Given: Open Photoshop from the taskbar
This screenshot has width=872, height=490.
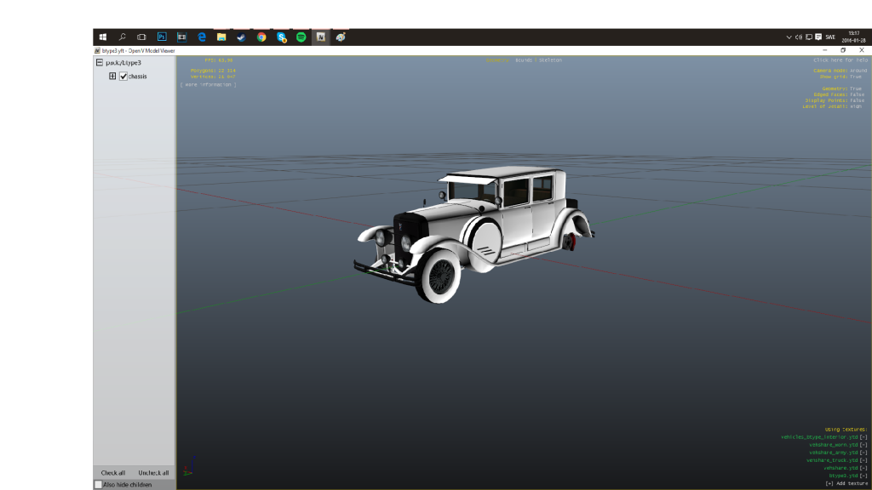Looking at the screenshot, I should pos(162,37).
